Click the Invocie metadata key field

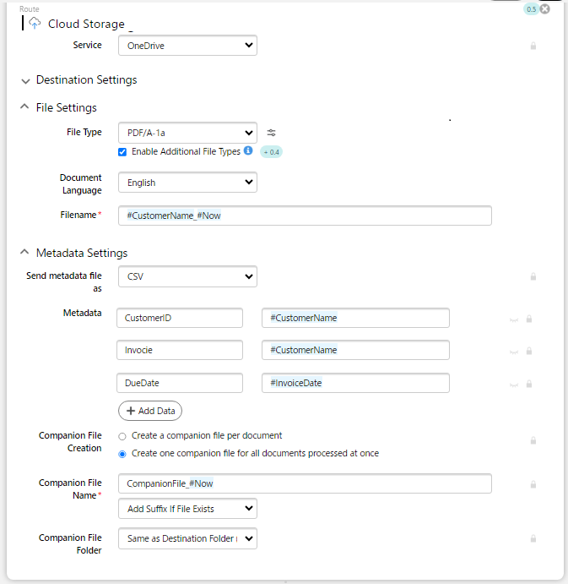point(180,350)
